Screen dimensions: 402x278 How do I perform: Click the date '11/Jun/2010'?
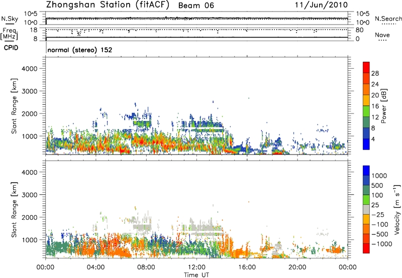click(x=321, y=5)
